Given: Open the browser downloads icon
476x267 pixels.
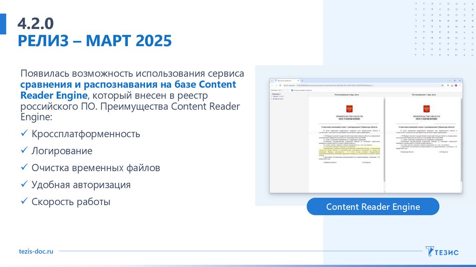Looking at the screenshot, I should coord(452,85).
